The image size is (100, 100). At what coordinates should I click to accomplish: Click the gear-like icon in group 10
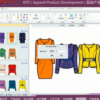point(84,20)
